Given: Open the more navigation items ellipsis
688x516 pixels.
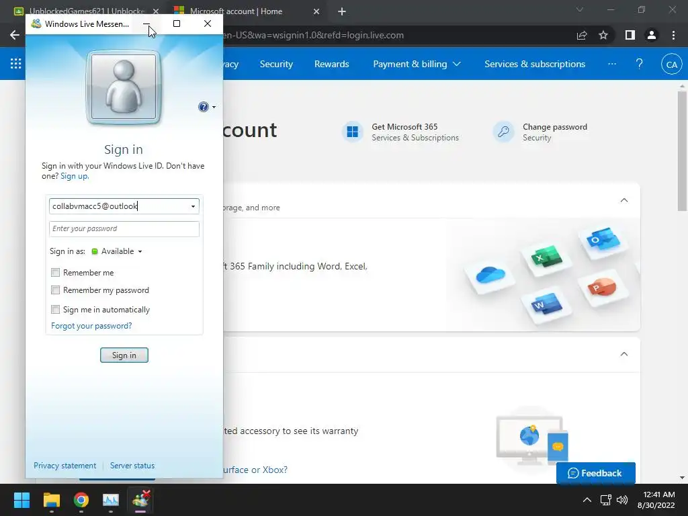Looking at the screenshot, I should 612,64.
